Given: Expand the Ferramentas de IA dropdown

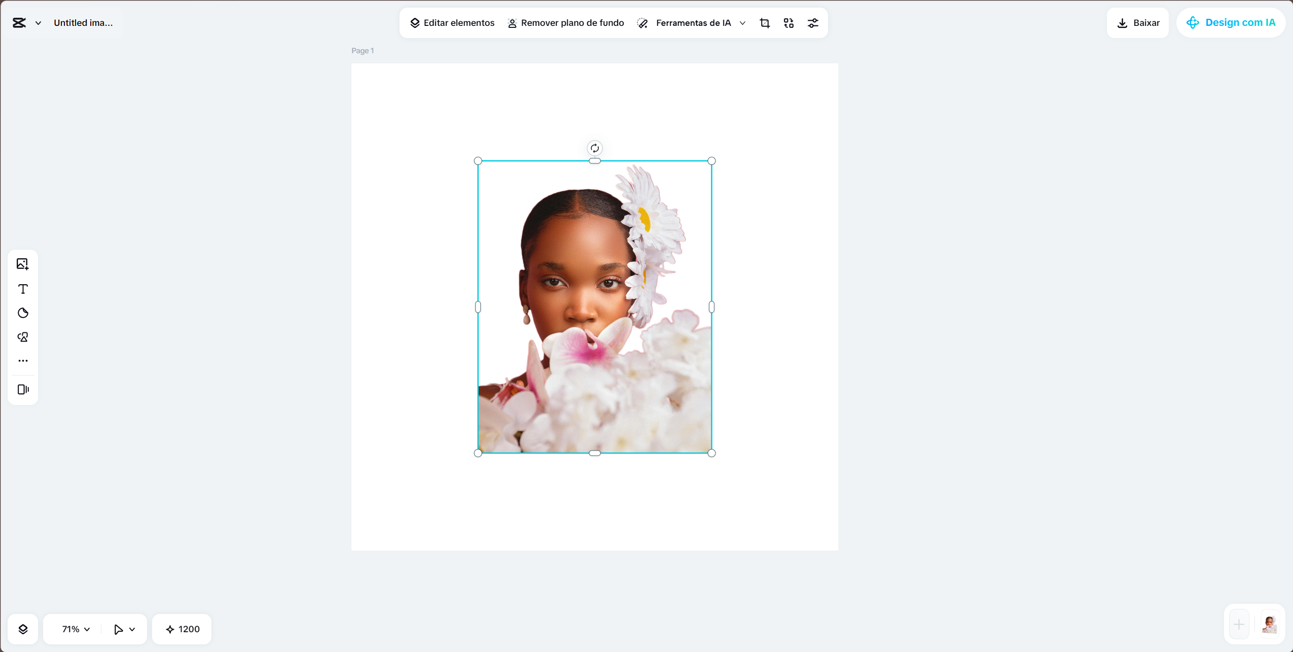Looking at the screenshot, I should coord(742,23).
